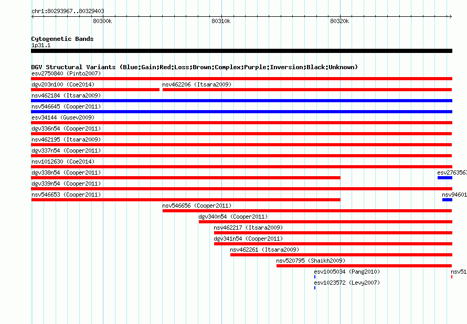Select the short blue bar under nsv94601 label

[448, 200]
